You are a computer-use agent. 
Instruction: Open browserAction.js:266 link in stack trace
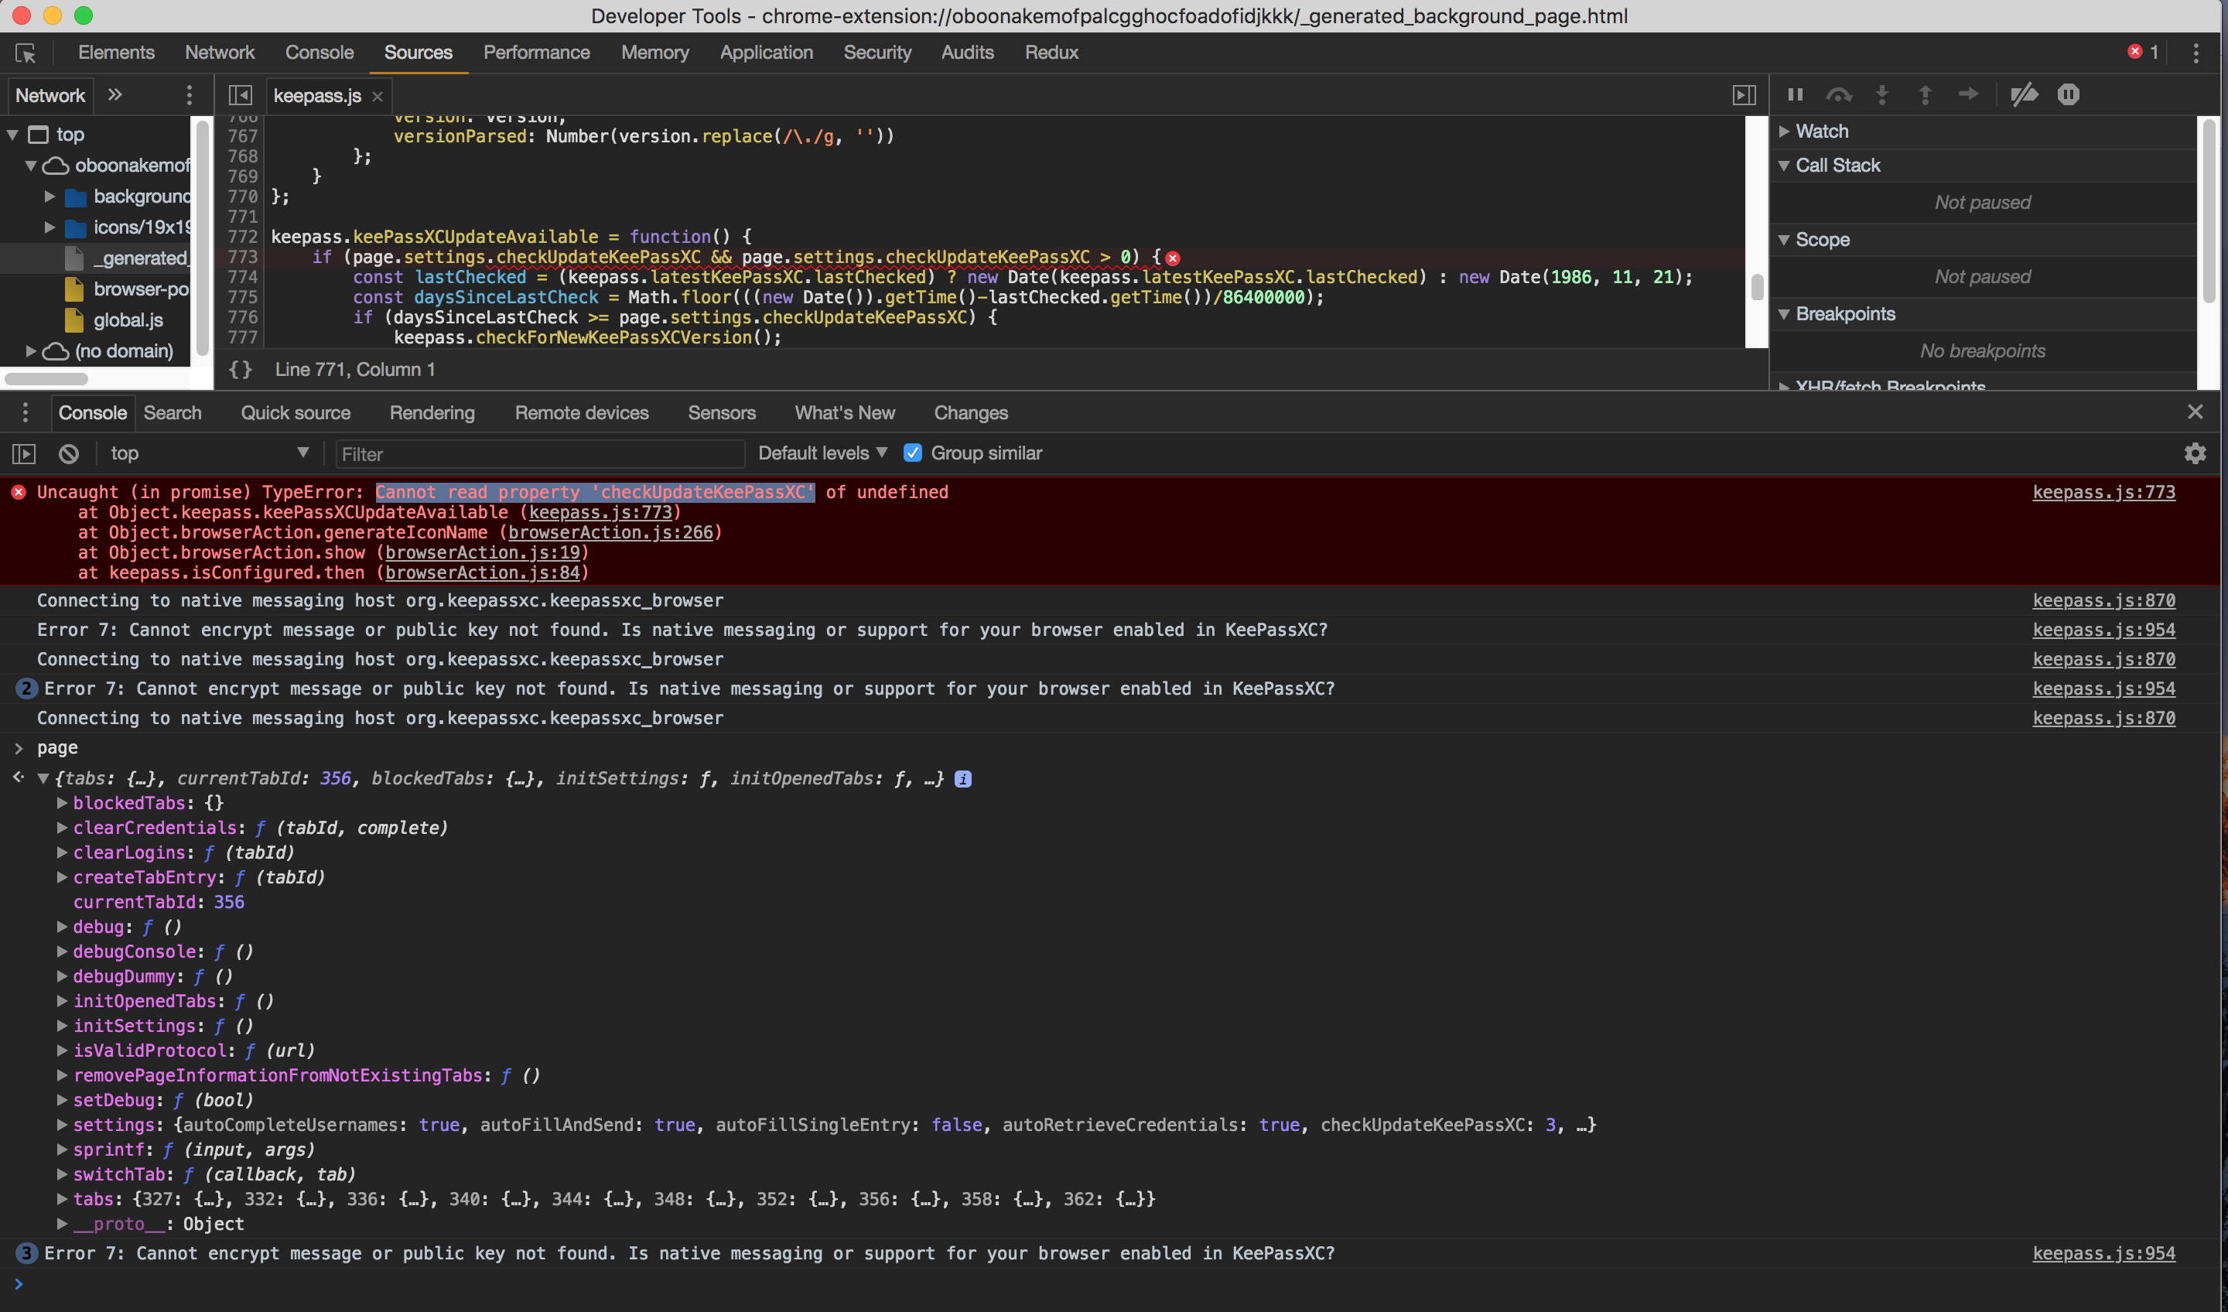[610, 532]
